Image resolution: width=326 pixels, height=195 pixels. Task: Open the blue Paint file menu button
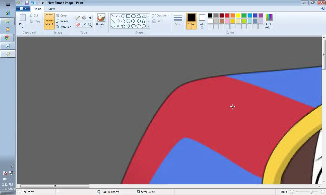click(x=23, y=9)
